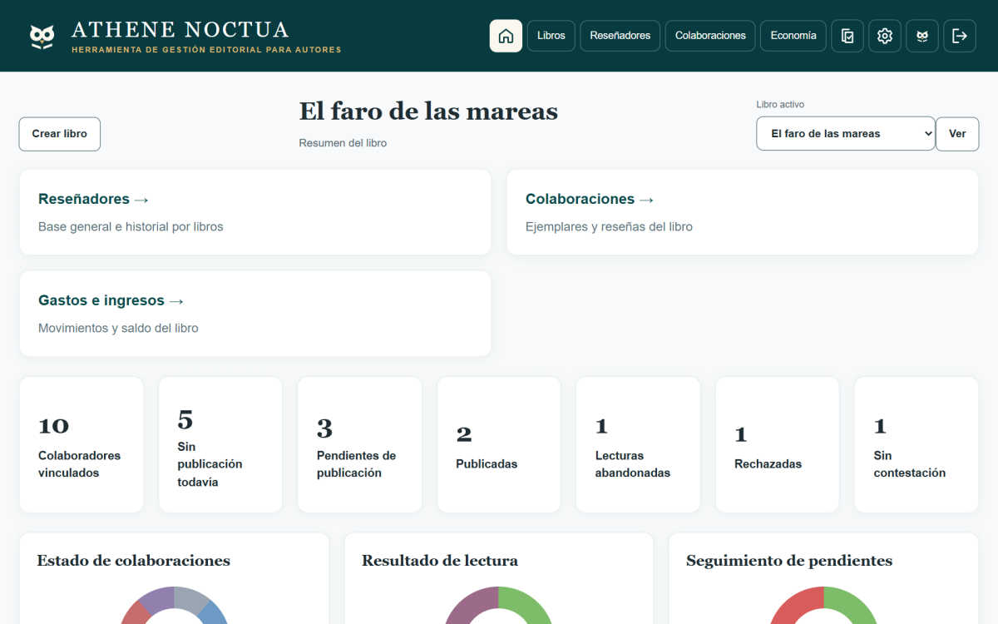Click the Seguimiento de pendientes chart title
The height and width of the screenshot is (624, 998).
[x=789, y=561]
